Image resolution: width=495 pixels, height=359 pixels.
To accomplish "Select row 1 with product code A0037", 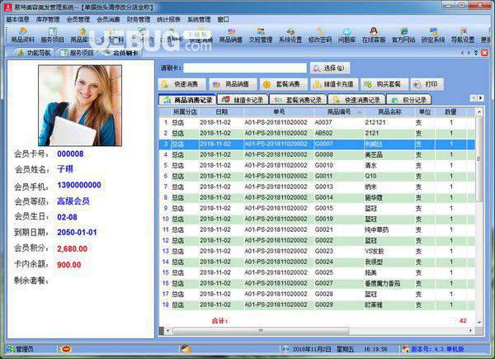I will [317, 122].
